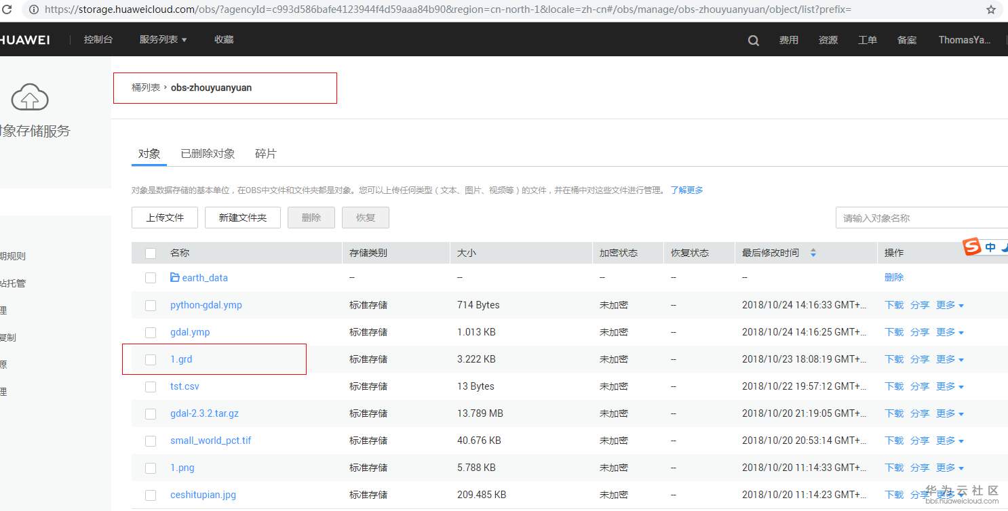Viewport: 1008px width, 511px height.
Task: Open 更多 menu for small_world_pct.tif
Action: [950, 441]
